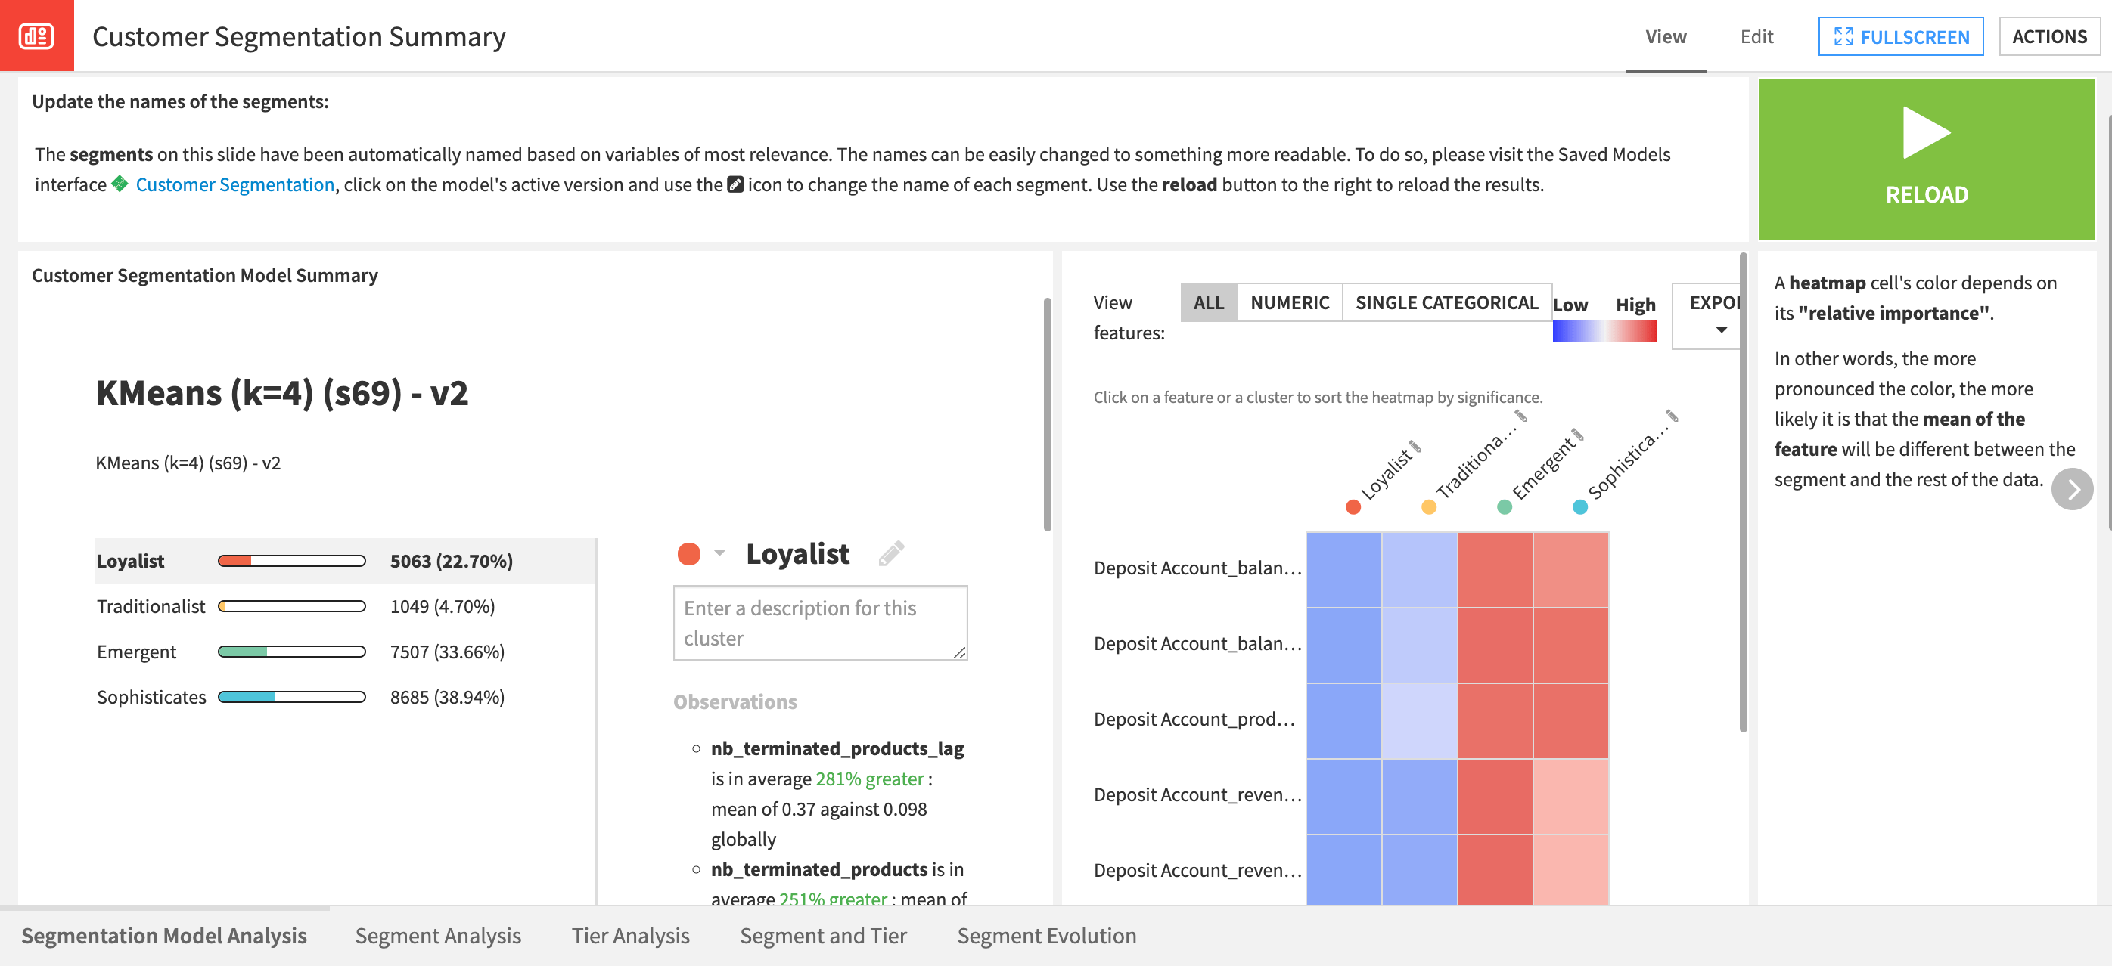Click the pencil icon beside Sophistica column label

click(1672, 417)
